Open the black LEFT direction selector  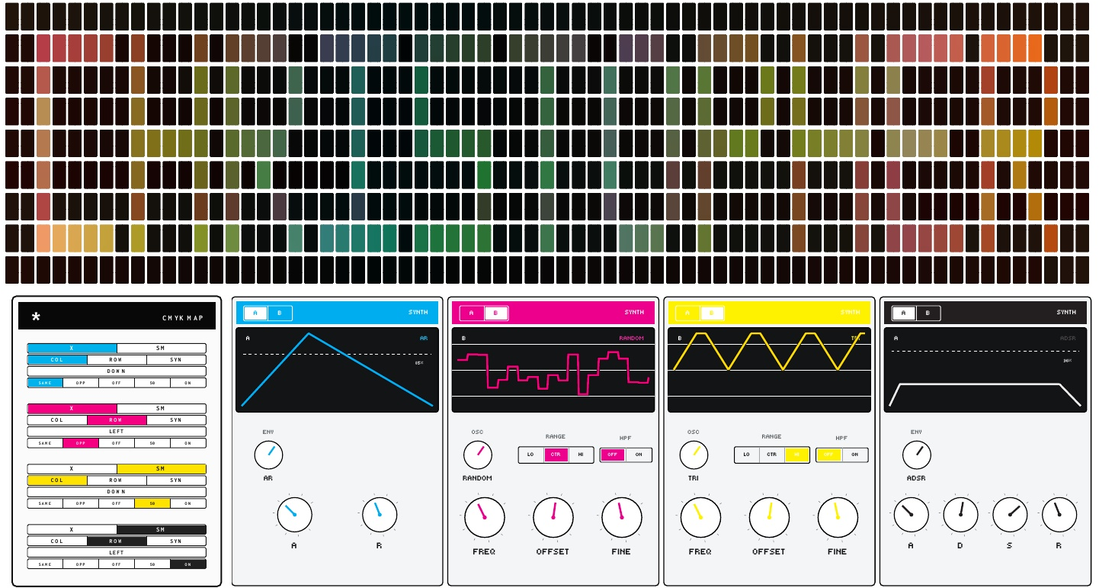pyautogui.click(x=117, y=552)
